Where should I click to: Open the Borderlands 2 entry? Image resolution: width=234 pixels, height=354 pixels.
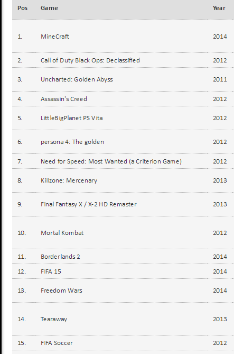[x=60, y=257]
